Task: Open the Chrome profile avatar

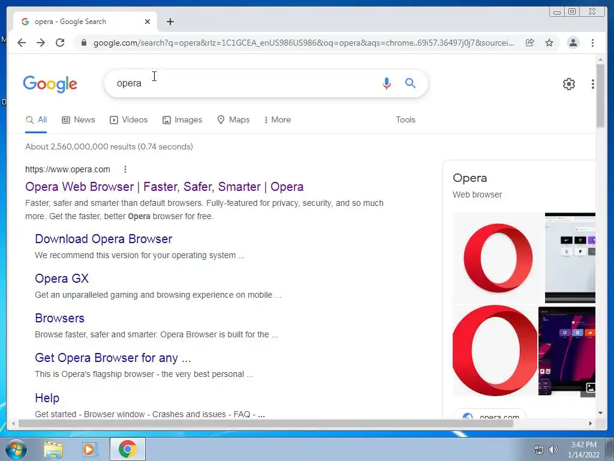Action: click(573, 43)
